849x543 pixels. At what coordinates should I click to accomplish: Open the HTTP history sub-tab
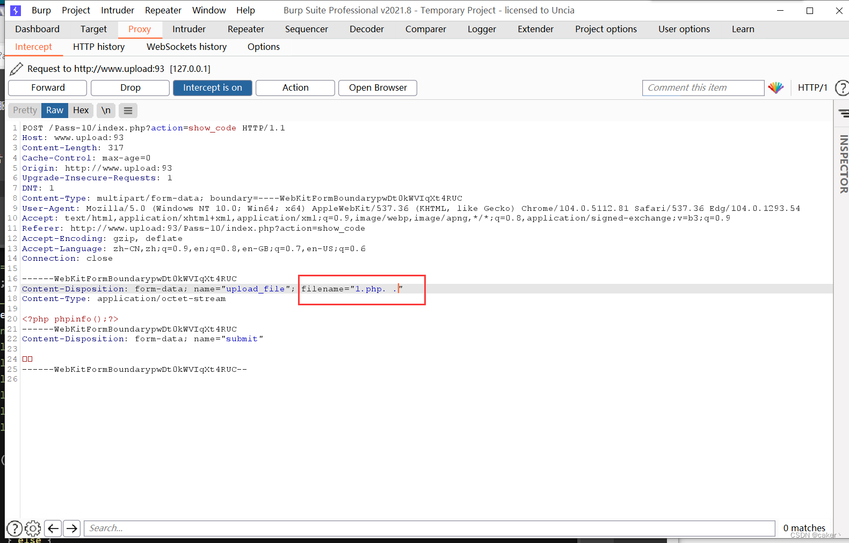click(99, 47)
